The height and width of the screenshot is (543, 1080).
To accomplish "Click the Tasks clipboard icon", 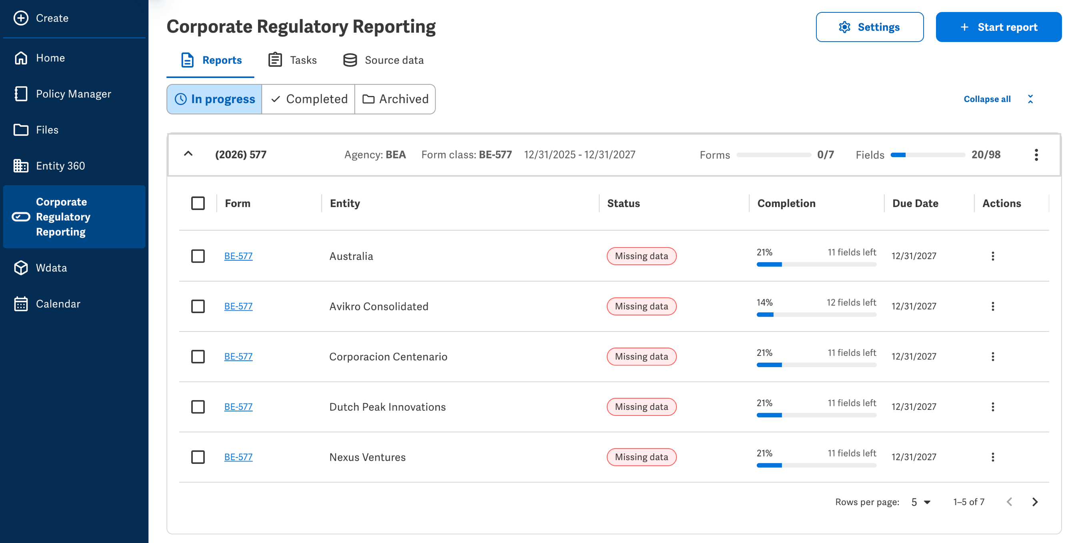I will (x=275, y=60).
